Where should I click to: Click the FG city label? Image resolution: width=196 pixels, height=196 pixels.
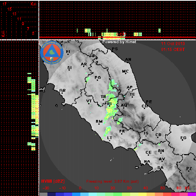click(183, 138)
